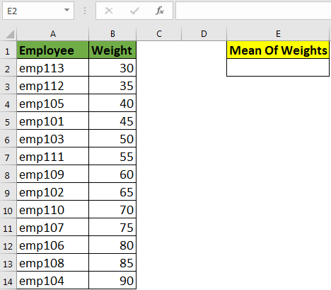The width and height of the screenshot is (331, 290).
Task: Select cell containing emp109
Action: pos(52,174)
